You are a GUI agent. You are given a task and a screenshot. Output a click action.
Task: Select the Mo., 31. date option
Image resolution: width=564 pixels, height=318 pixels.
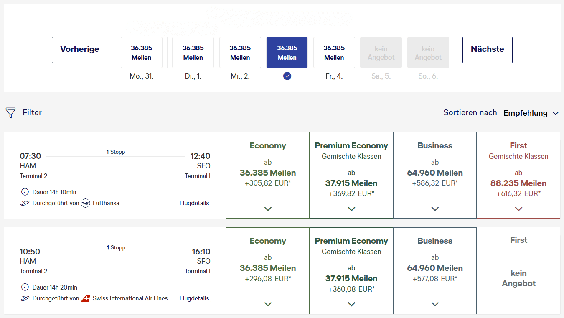141,52
